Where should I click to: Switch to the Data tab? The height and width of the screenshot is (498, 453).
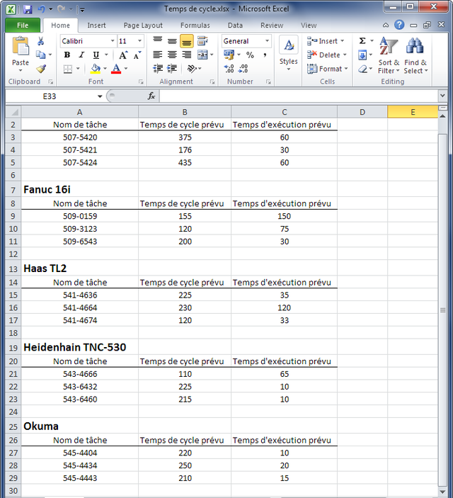pyautogui.click(x=235, y=26)
